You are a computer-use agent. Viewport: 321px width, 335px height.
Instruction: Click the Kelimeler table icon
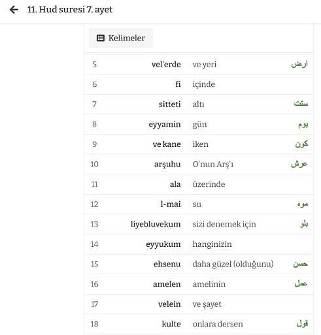(101, 38)
